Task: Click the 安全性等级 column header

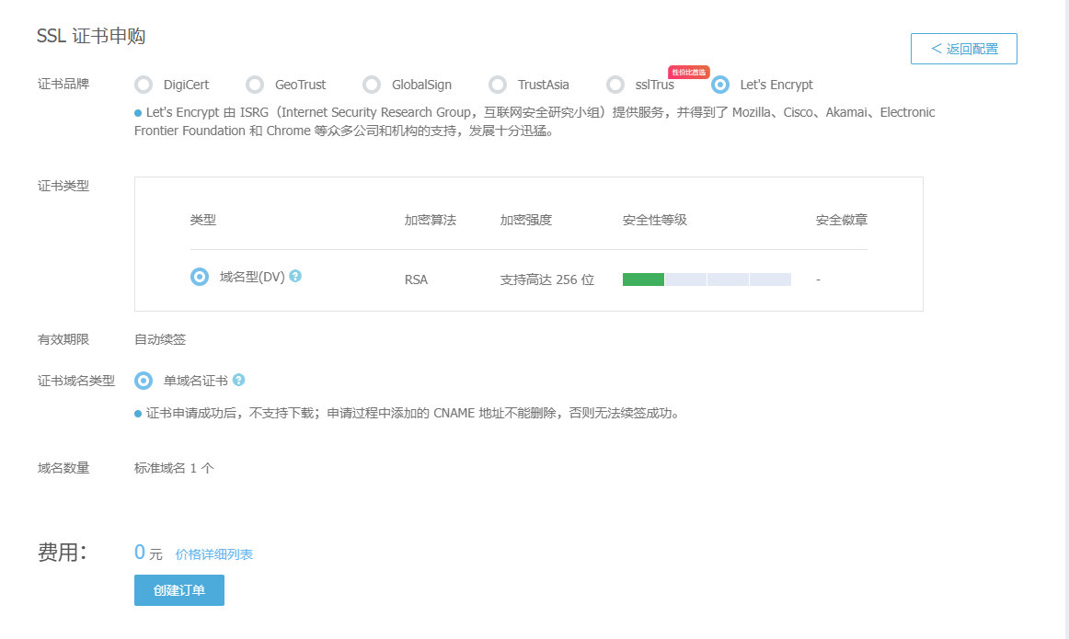Action: (654, 221)
